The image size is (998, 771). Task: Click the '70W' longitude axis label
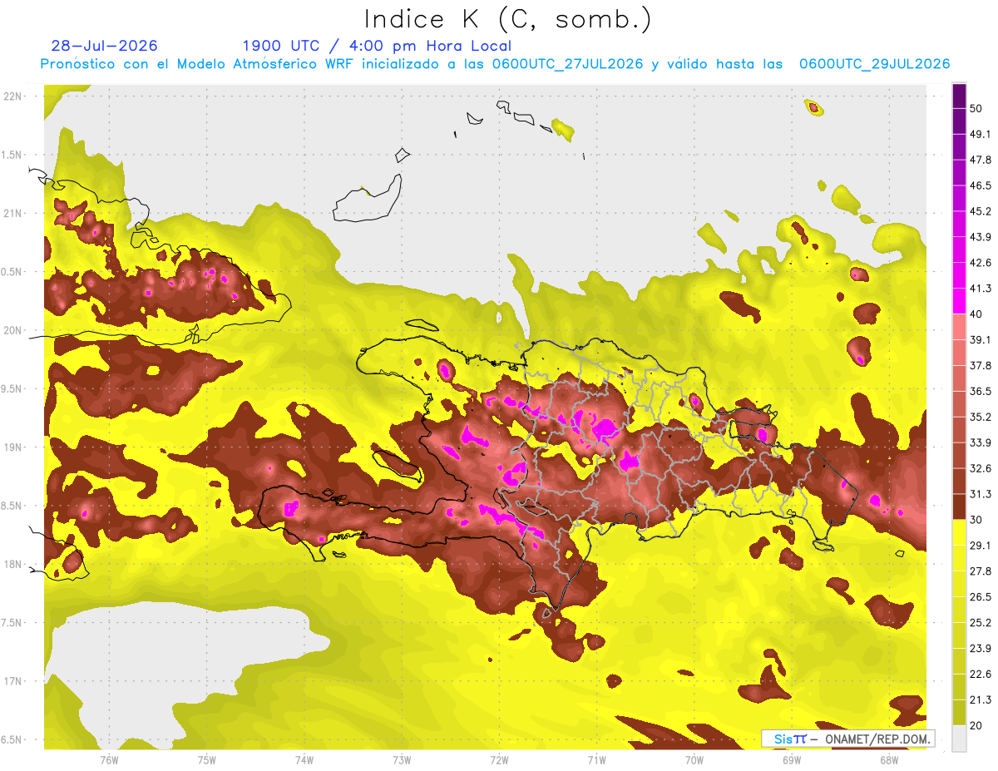(x=694, y=759)
